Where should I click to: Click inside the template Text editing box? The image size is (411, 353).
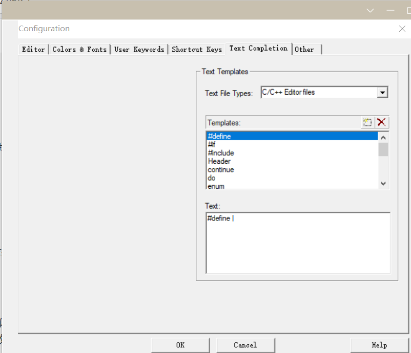coord(298,243)
